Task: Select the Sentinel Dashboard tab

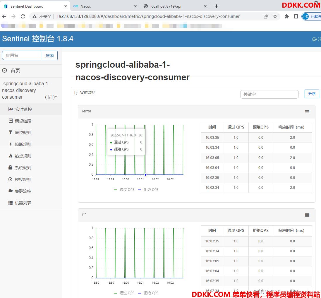Action: click(35, 6)
